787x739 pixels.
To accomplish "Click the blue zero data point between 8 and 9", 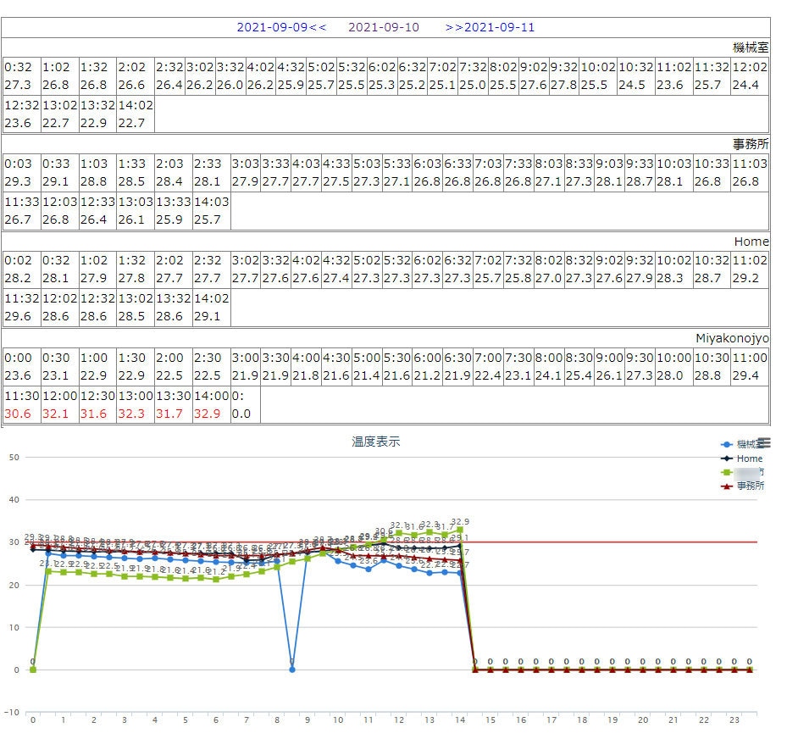I will tap(292, 670).
